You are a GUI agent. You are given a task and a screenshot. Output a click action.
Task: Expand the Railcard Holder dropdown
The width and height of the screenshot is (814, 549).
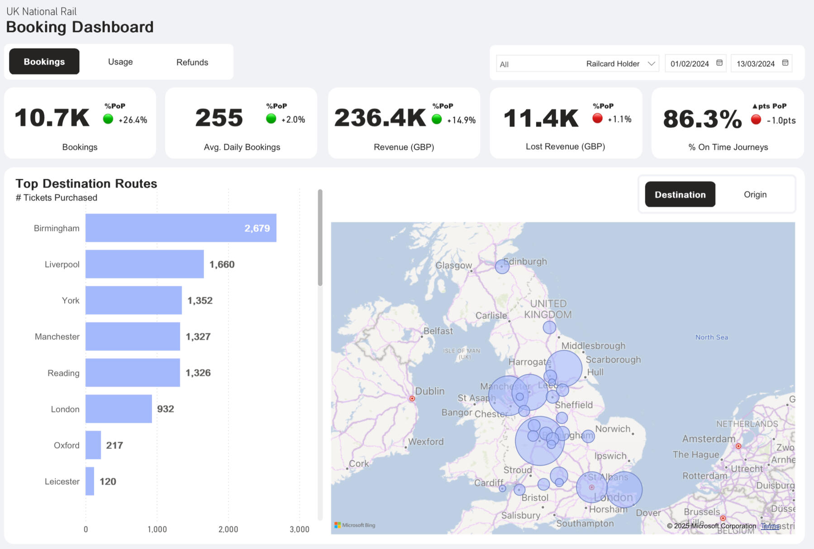[577, 64]
